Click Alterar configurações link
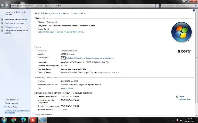 pos(184,98)
